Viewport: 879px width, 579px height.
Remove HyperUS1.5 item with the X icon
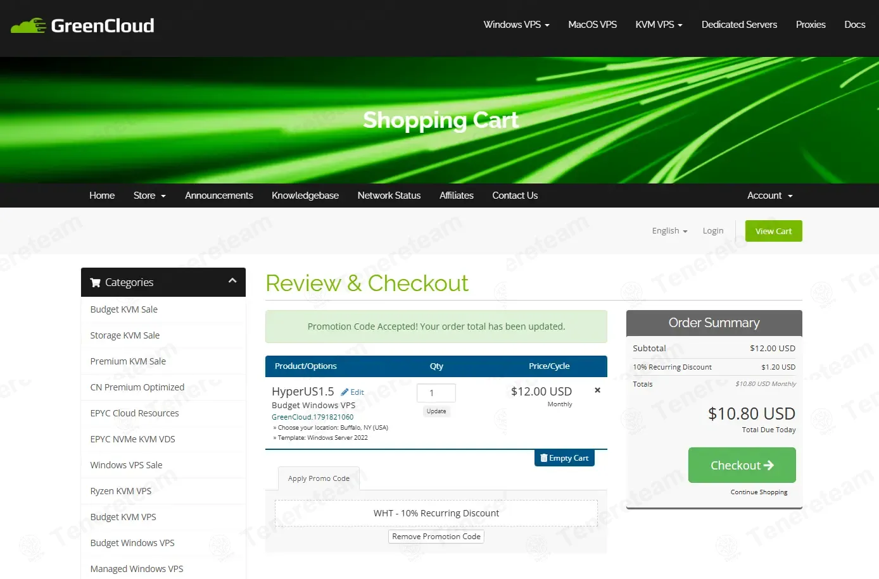(x=597, y=390)
